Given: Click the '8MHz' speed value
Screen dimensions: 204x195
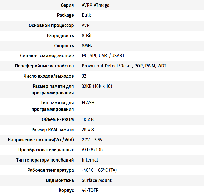Looking at the screenshot, I should click(x=87, y=46).
